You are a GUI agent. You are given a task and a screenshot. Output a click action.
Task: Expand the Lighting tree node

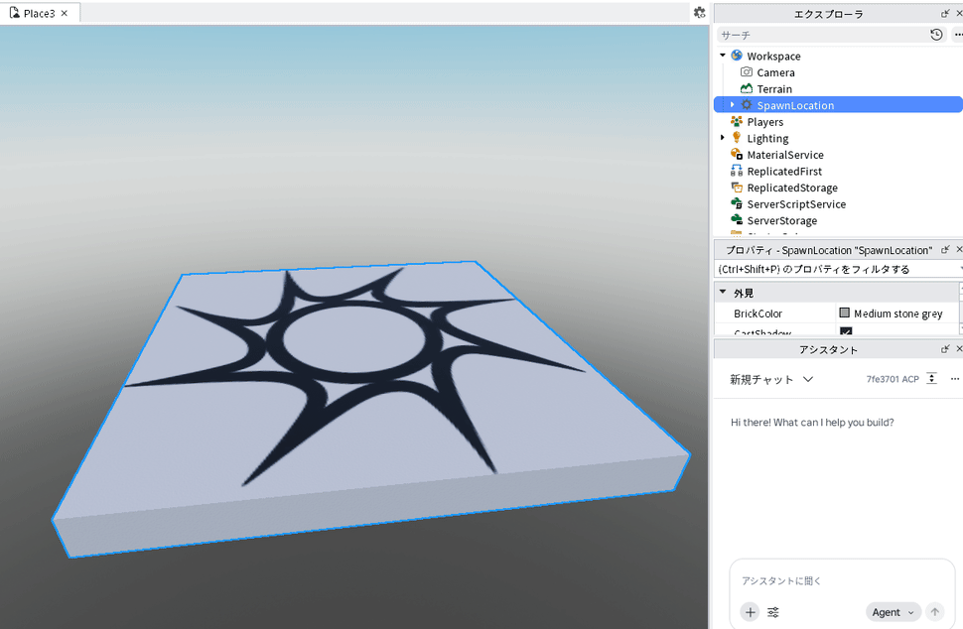coord(723,138)
